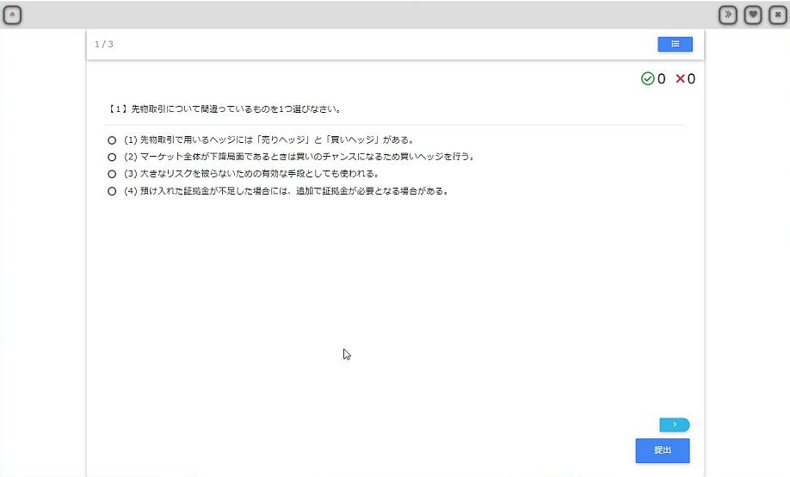This screenshot has height=477, width=790.
Task: Click the red incorrect-count X icon
Action: [x=680, y=78]
